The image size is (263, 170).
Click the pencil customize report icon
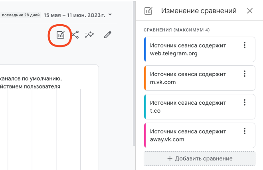(x=107, y=35)
